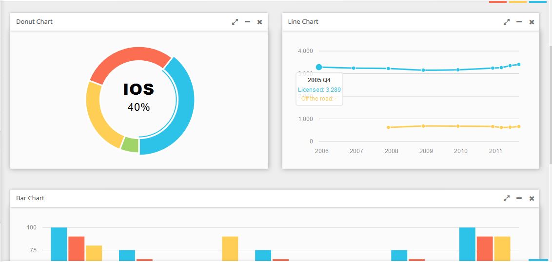Collapse the Bar Chart panel
552x262 pixels.
519,198
